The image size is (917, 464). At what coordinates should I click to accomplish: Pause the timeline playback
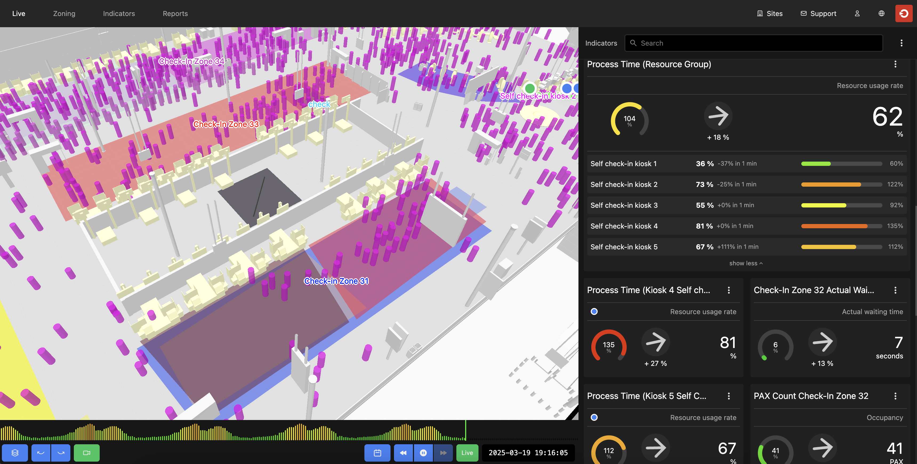pyautogui.click(x=423, y=453)
